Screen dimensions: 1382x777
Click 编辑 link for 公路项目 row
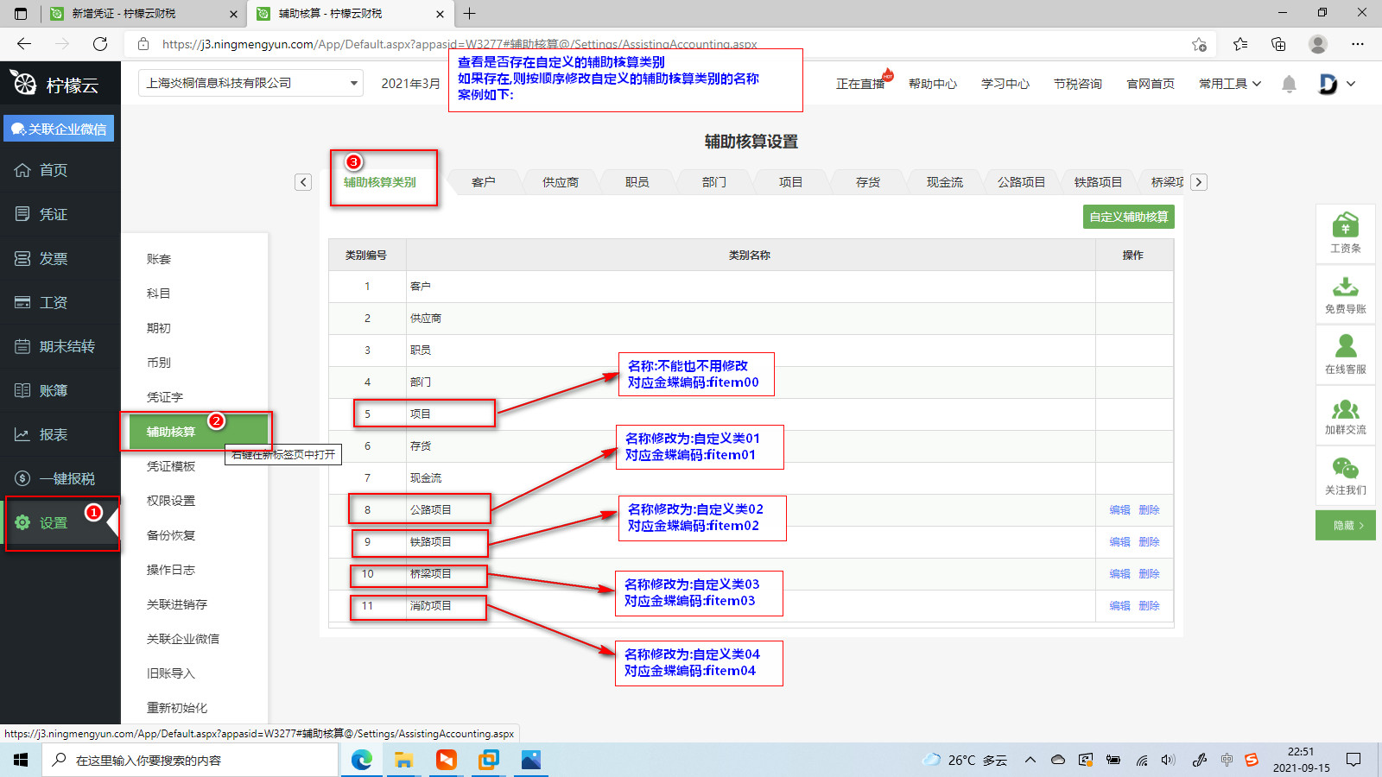(1119, 510)
